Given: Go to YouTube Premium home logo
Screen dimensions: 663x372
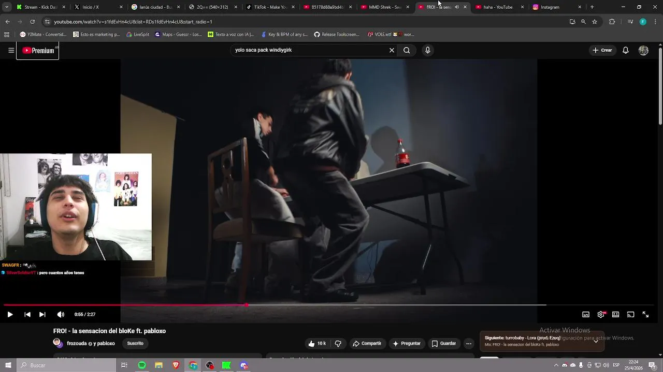Looking at the screenshot, I should (38, 50).
